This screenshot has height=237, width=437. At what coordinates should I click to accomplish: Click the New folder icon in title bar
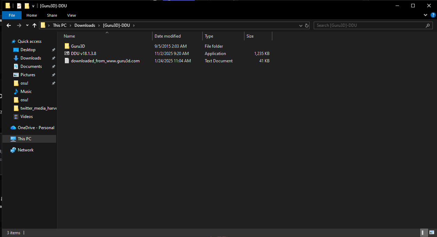[x=27, y=6]
